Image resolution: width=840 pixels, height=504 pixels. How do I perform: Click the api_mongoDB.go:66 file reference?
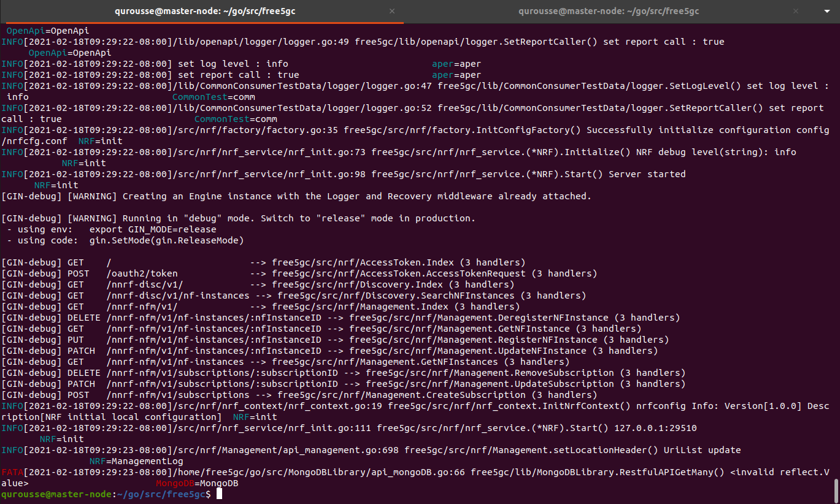click(x=418, y=472)
